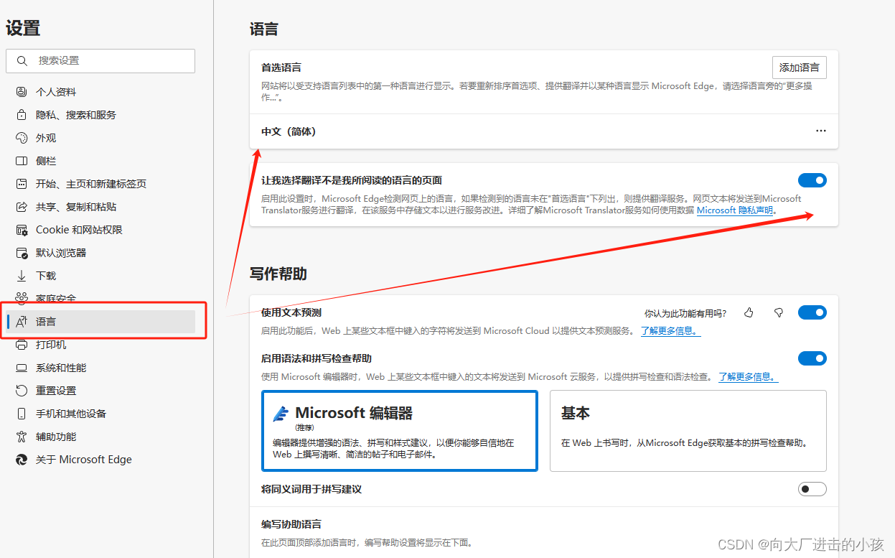Click the System (系统和性能) laptop icon
The width and height of the screenshot is (895, 558).
tap(22, 368)
